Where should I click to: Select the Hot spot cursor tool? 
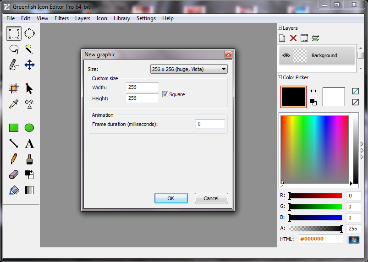pos(29,88)
